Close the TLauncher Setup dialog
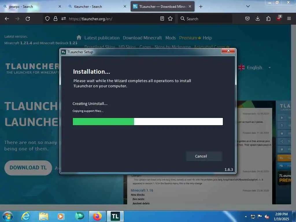 click(228, 51)
